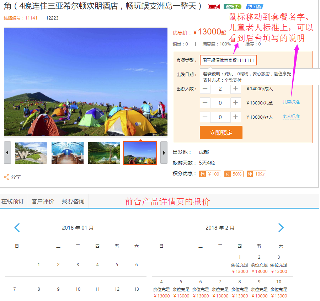Click 立即预定 to book now
This screenshot has height=301, width=320.
(221, 132)
